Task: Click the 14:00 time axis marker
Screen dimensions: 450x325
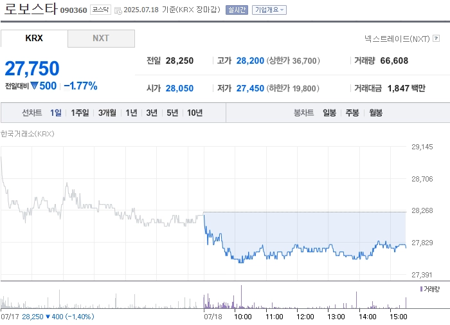Action: coord(367,317)
